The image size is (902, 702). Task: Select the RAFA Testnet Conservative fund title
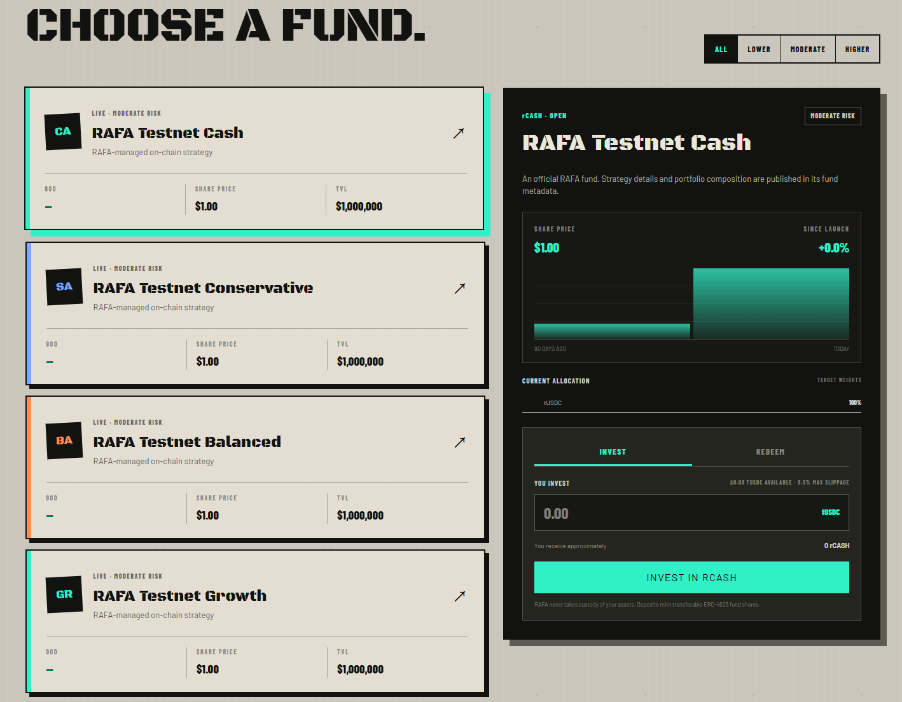tap(204, 288)
